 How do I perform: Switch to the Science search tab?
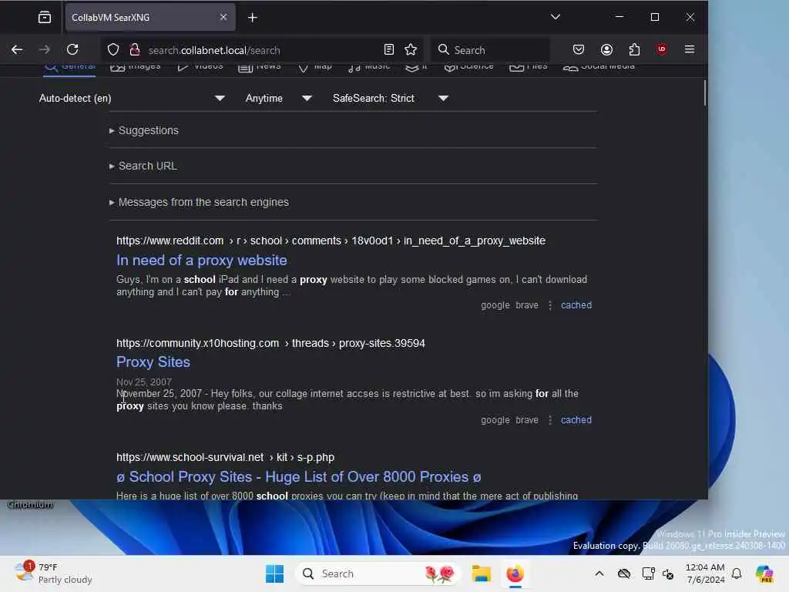pyautogui.click(x=468, y=67)
